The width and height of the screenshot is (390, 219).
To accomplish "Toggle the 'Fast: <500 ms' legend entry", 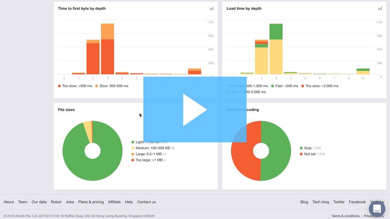I will [x=284, y=86].
